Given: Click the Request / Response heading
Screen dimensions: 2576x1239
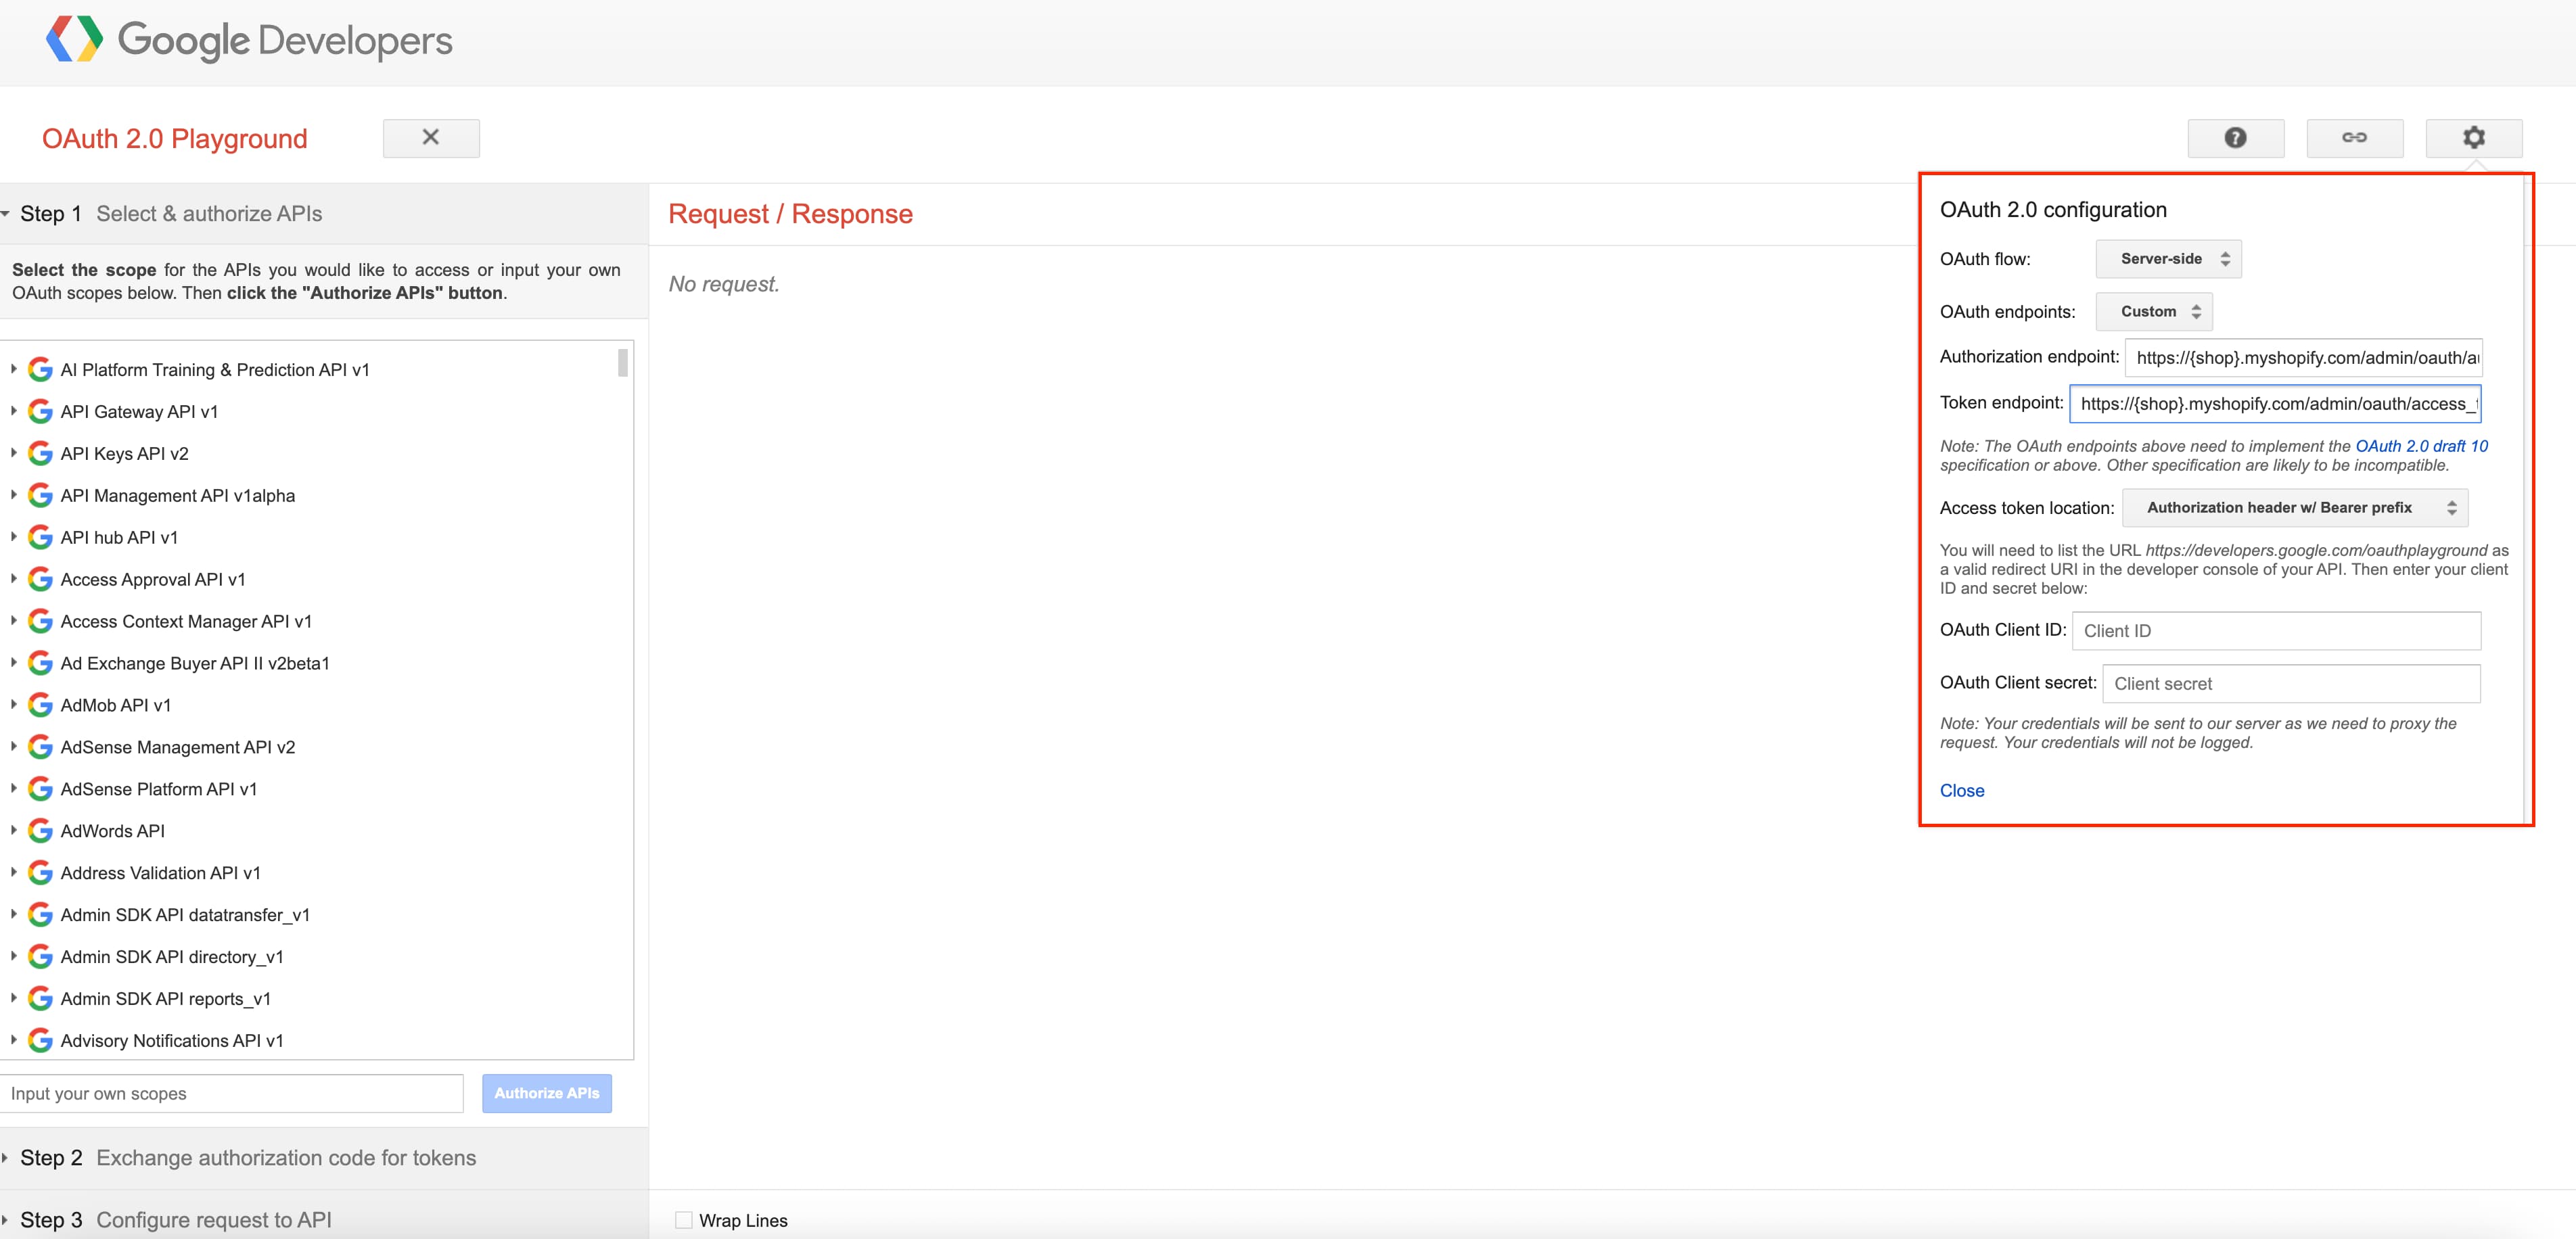Looking at the screenshot, I should click(790, 214).
